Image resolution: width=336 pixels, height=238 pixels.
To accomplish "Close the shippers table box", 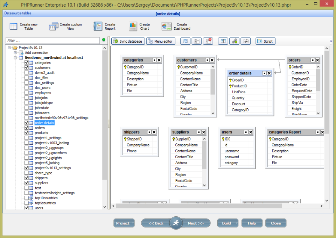I will pos(154,132).
